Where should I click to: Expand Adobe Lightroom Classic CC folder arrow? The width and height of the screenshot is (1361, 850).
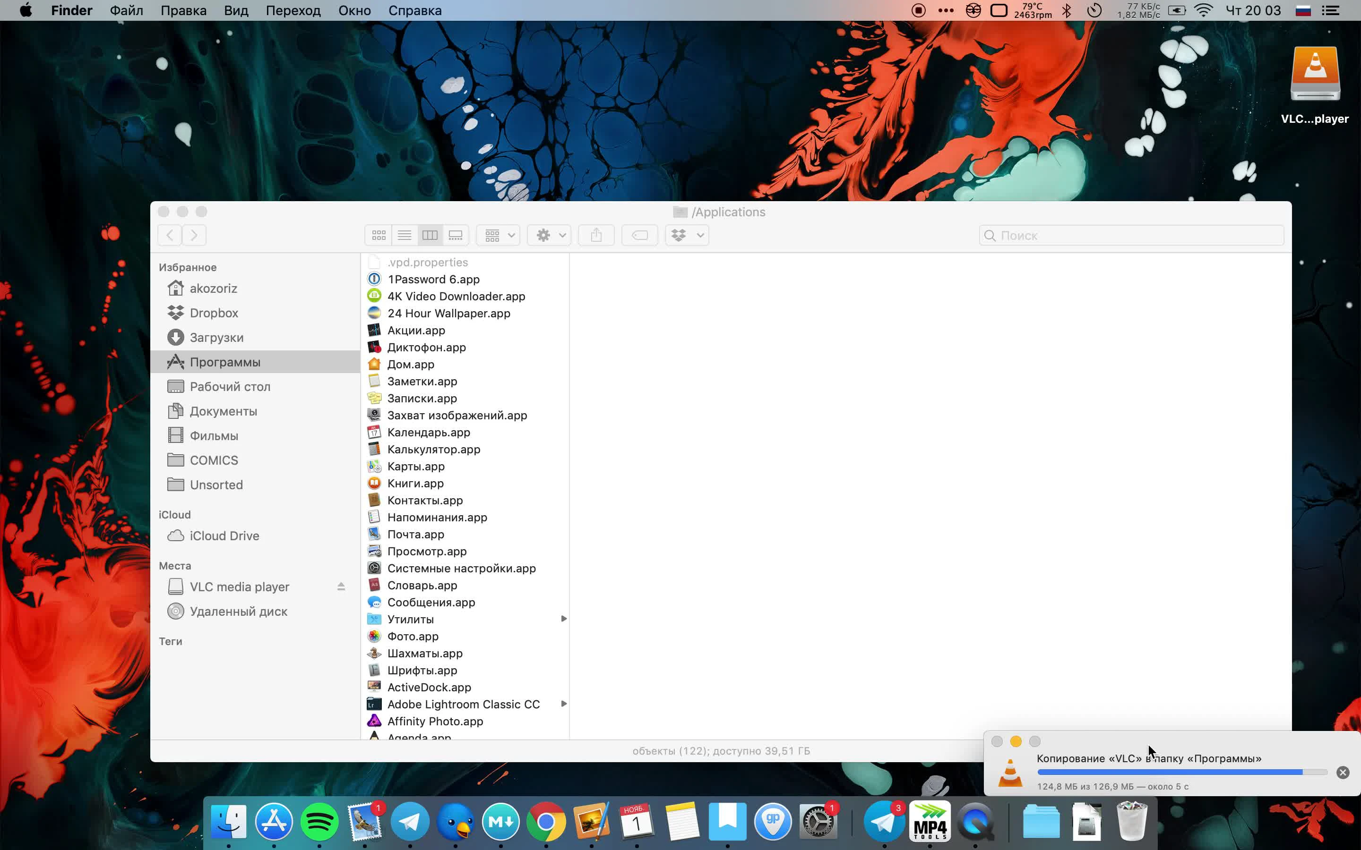pyautogui.click(x=563, y=704)
